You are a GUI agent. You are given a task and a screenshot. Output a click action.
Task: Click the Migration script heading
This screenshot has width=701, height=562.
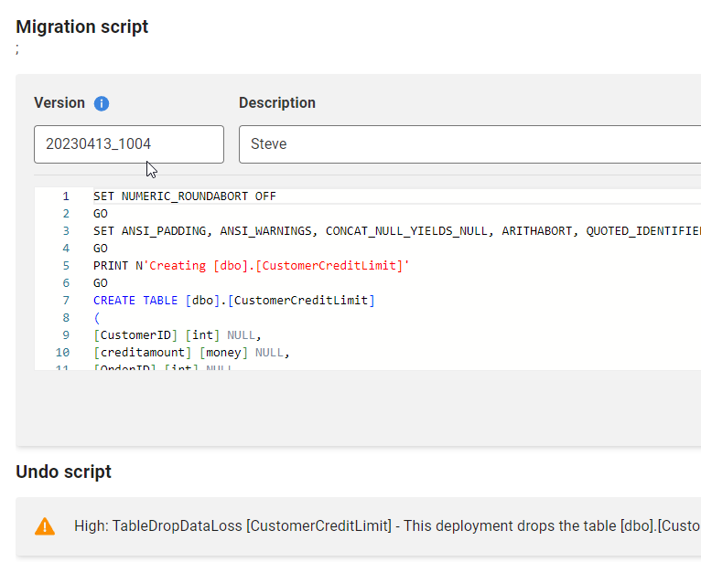82,27
